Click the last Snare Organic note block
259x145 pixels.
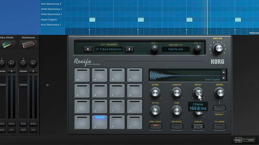[x=238, y=20]
